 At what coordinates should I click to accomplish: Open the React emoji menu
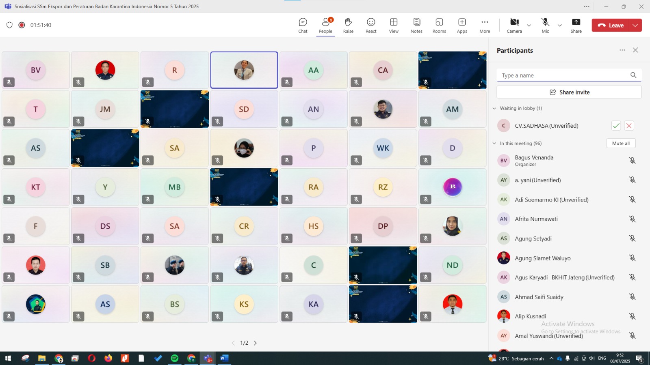coord(371,25)
